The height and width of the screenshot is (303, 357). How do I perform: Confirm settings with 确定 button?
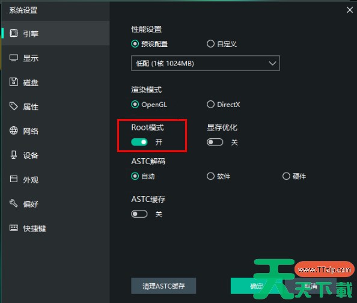pos(257,286)
